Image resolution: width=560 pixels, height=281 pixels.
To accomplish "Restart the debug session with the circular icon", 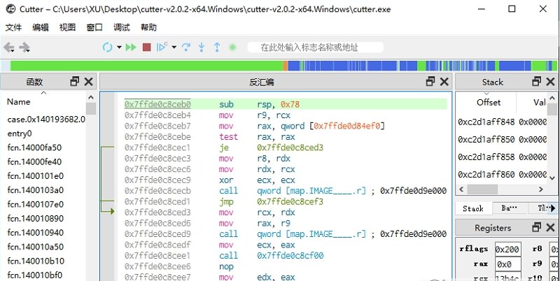I will (x=107, y=47).
